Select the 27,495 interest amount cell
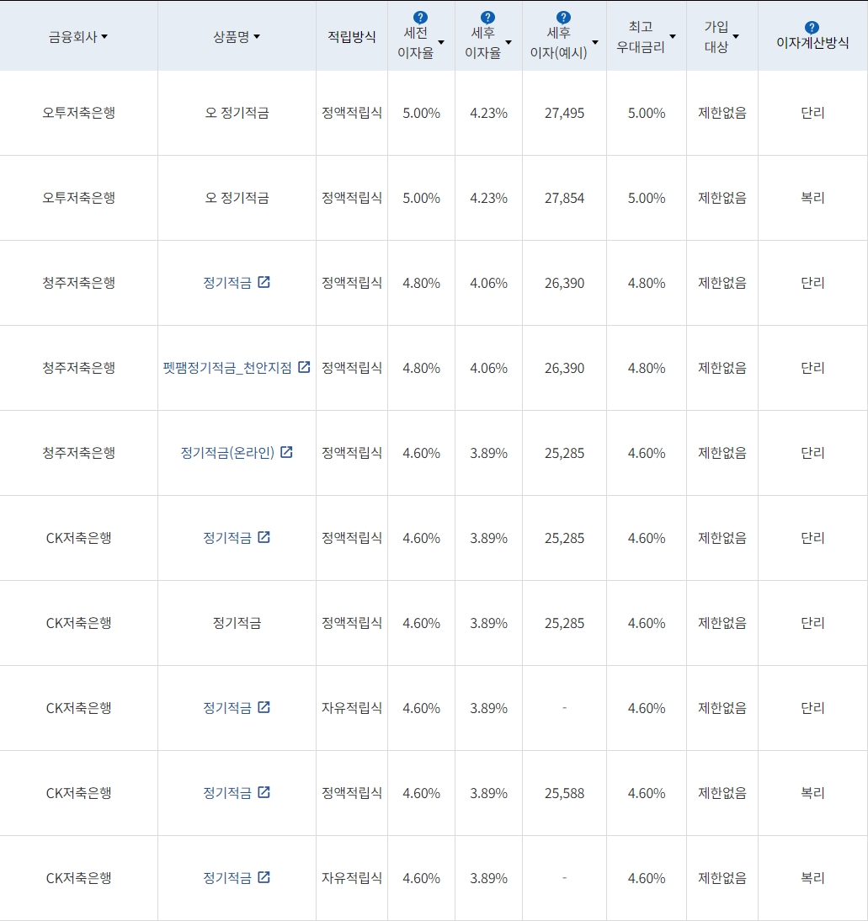Image resolution: width=868 pixels, height=921 pixels. tap(563, 113)
